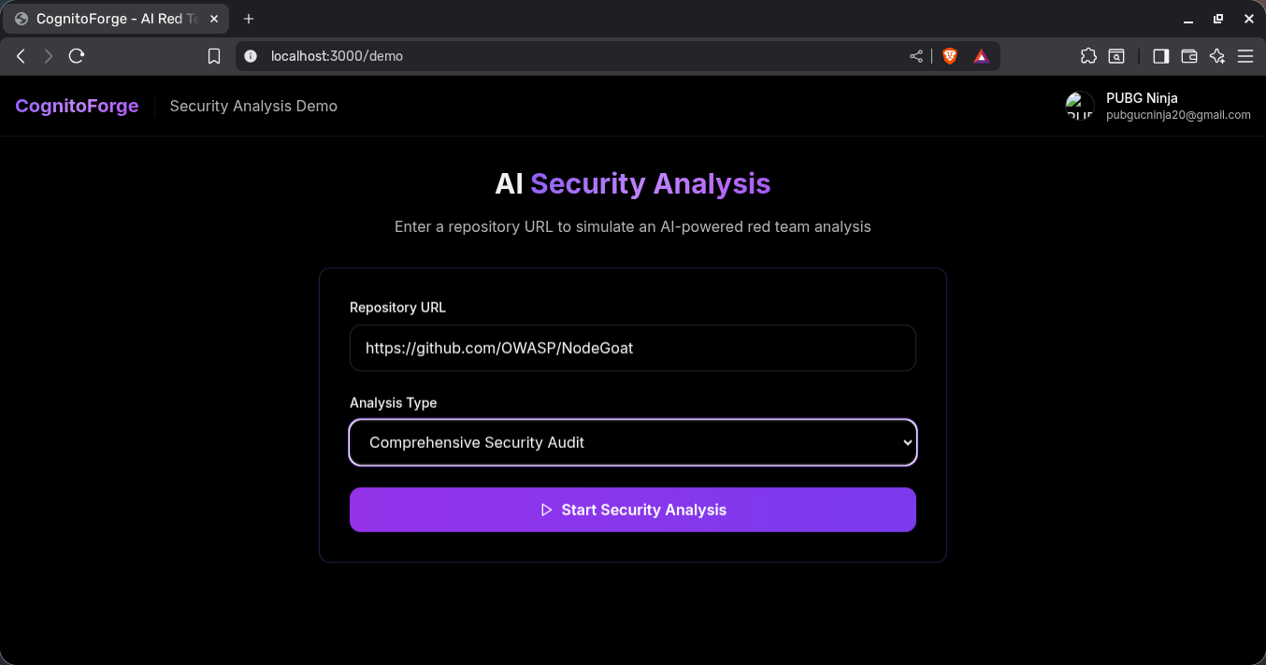Click the Repository URL label
Image resolution: width=1266 pixels, height=665 pixels.
[x=397, y=308]
